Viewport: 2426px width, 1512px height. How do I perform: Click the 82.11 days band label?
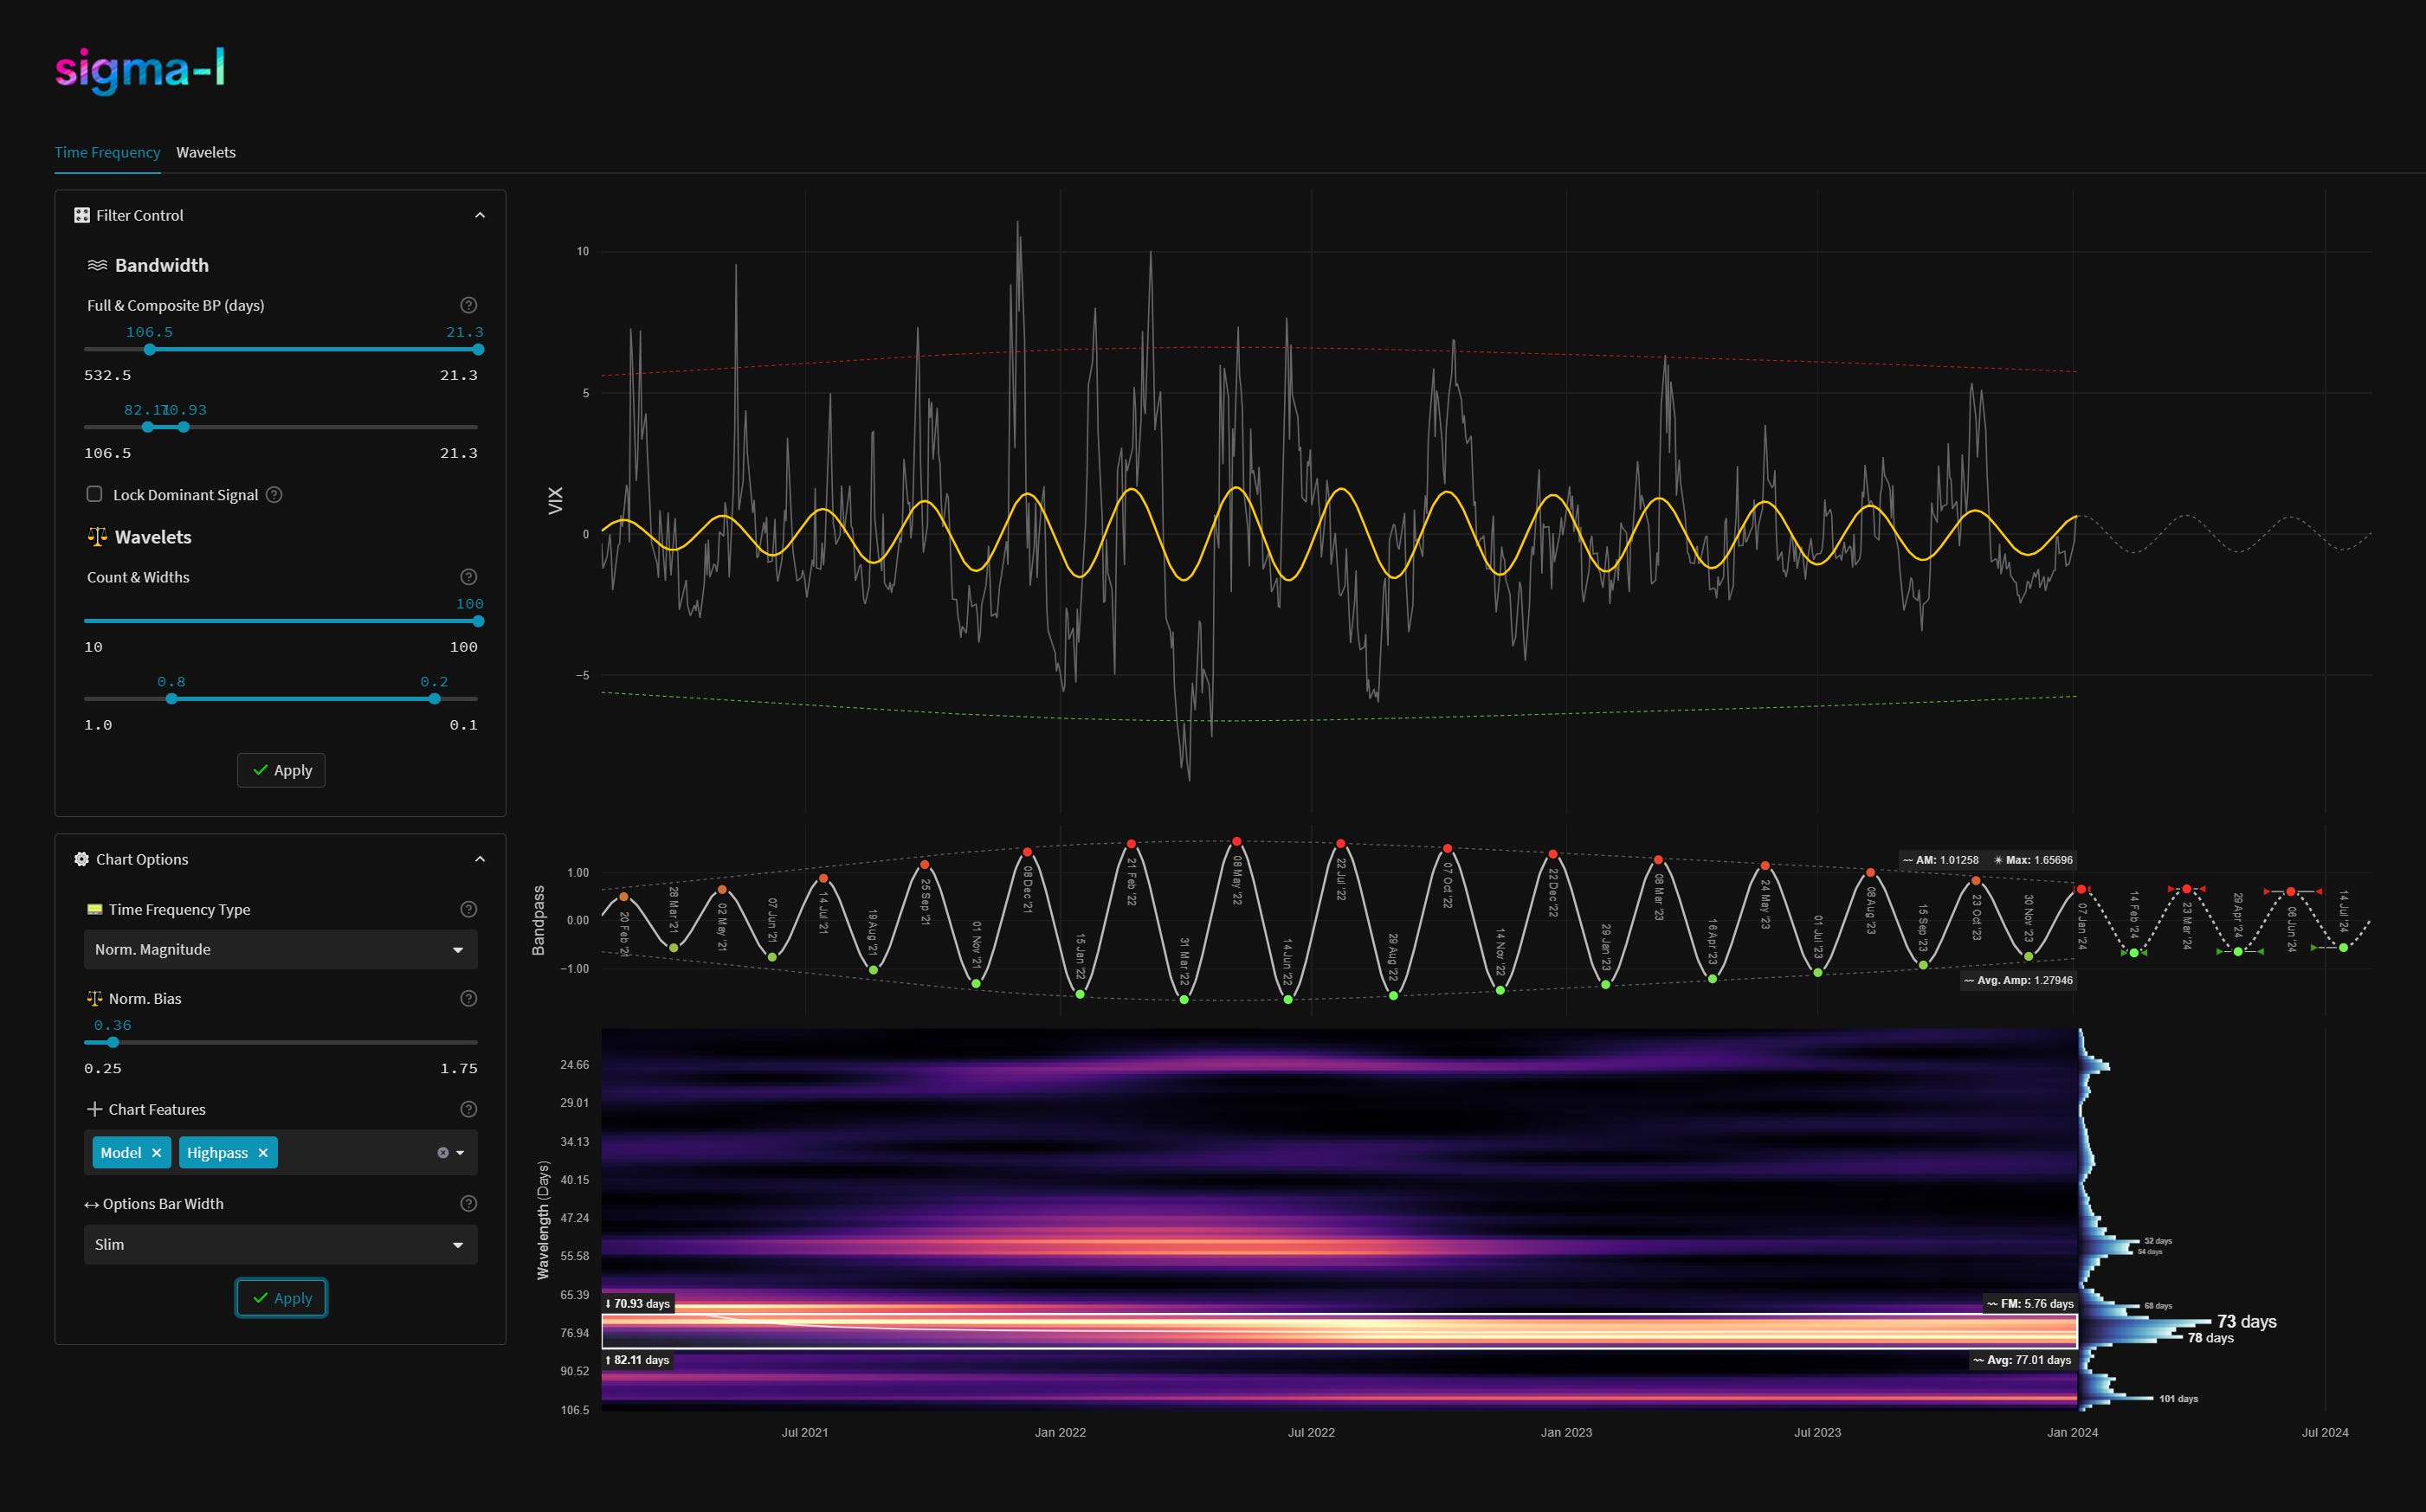(x=638, y=1360)
